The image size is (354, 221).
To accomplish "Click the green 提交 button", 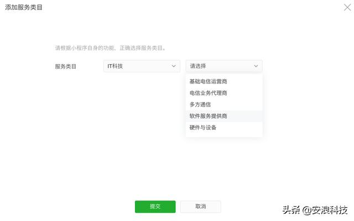I will click(155, 207).
